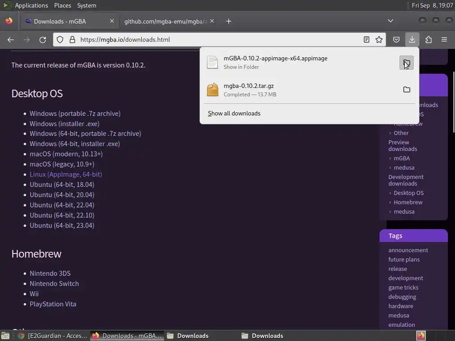Download macOS legacy 10.9+ build
Viewport: 455px width, 341px height.
[62, 164]
